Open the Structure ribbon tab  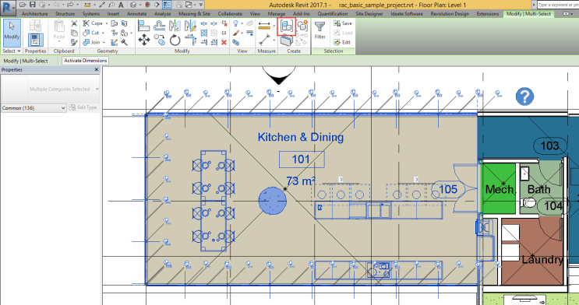(65, 14)
